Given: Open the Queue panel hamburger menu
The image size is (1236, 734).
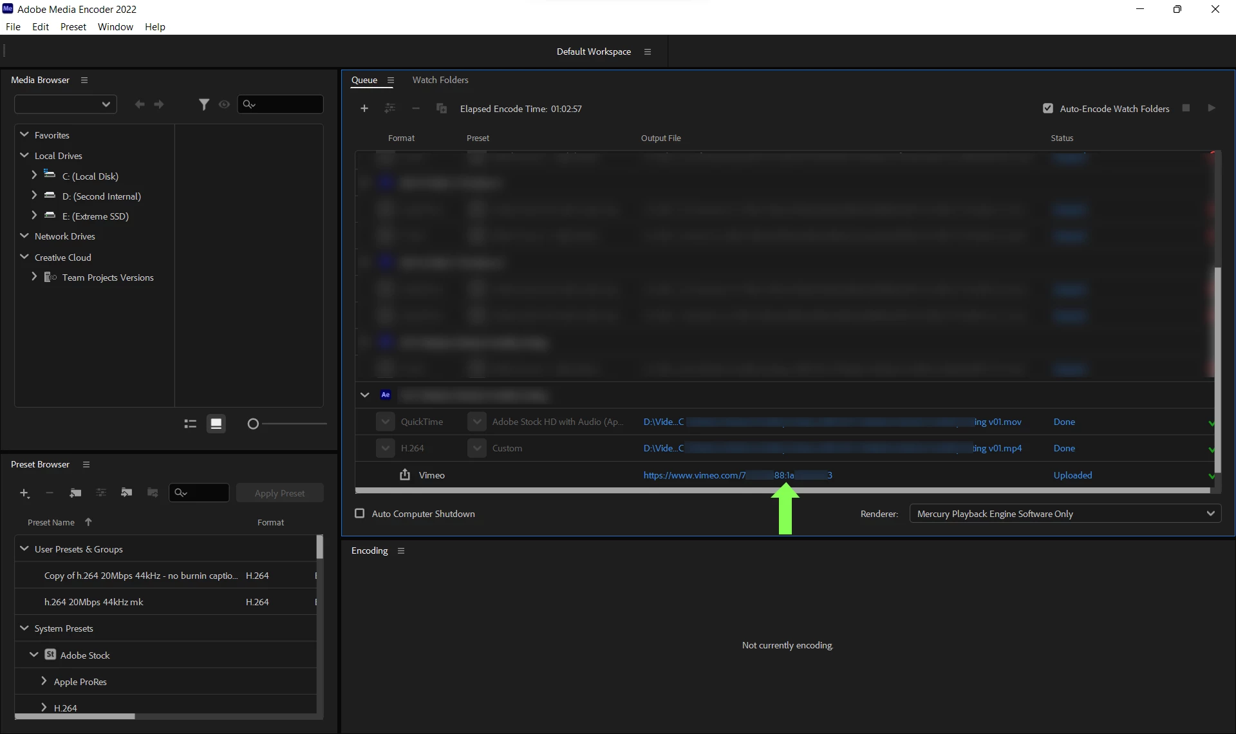Looking at the screenshot, I should point(391,80).
